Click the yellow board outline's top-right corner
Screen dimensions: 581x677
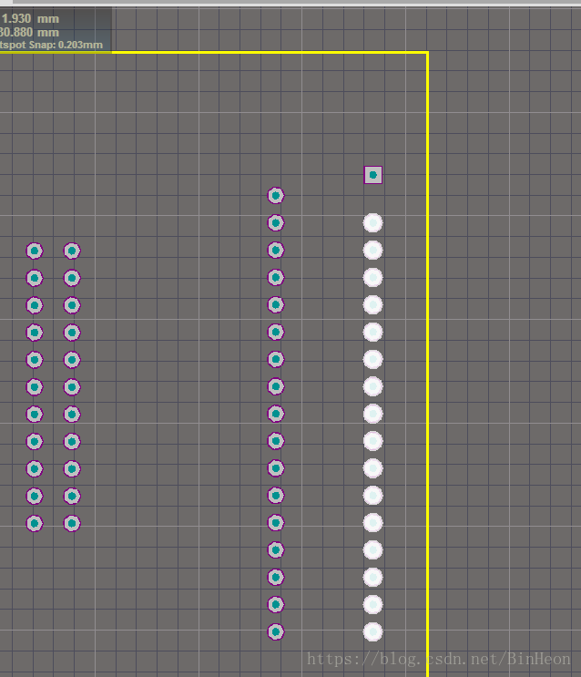pos(427,53)
